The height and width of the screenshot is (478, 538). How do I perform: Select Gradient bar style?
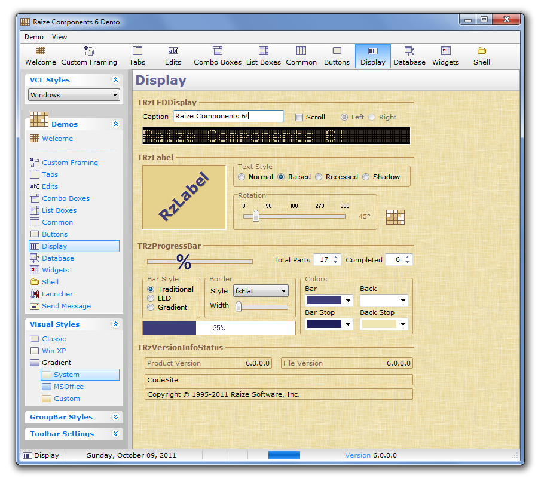[151, 307]
